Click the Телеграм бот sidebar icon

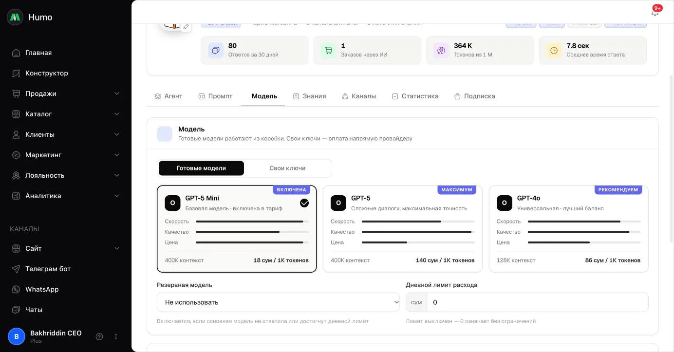click(16, 269)
